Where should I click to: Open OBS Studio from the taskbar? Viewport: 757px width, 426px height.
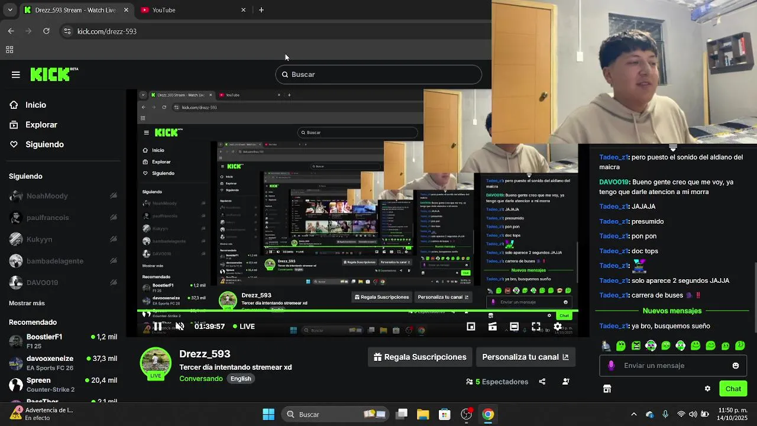(466, 414)
